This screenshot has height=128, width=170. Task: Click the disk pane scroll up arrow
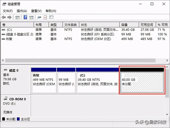[x=167, y=67]
